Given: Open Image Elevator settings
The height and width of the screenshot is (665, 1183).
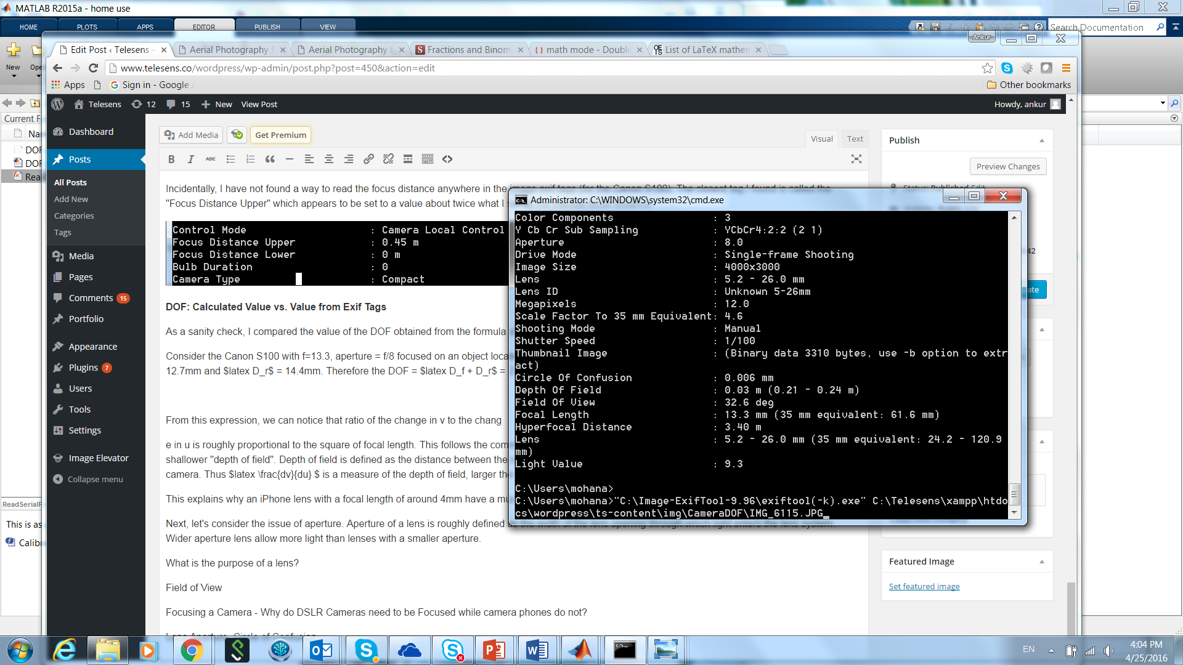Looking at the screenshot, I should coord(99,458).
